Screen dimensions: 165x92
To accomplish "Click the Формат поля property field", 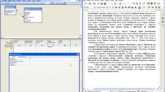I will point(53,60).
